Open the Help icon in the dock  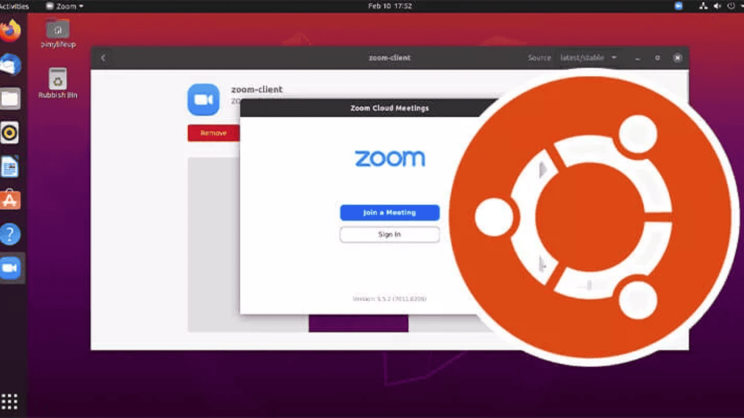pyautogui.click(x=10, y=234)
